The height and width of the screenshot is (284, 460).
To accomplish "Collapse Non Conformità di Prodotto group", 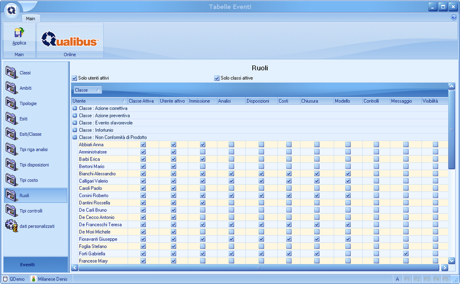I will point(75,137).
